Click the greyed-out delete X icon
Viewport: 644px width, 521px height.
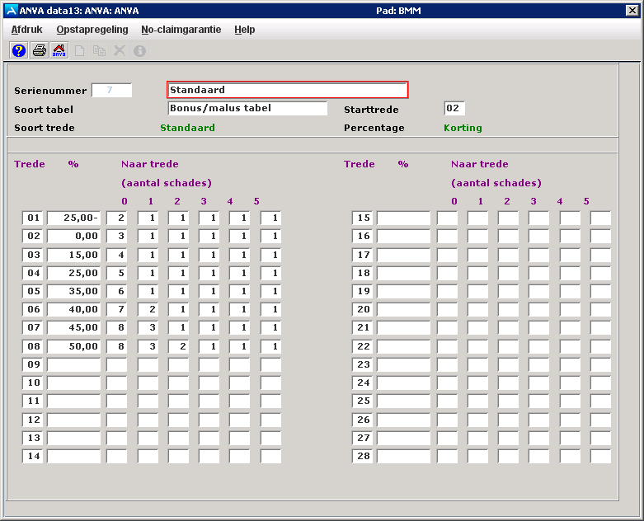[x=120, y=51]
